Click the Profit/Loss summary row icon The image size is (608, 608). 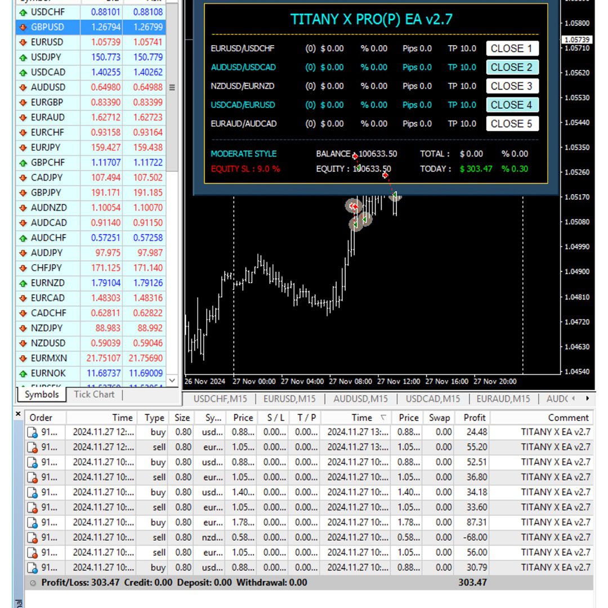(34, 583)
